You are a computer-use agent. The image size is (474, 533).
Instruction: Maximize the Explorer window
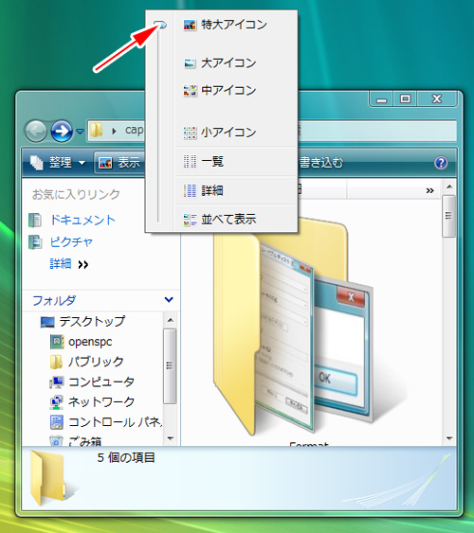(405, 98)
